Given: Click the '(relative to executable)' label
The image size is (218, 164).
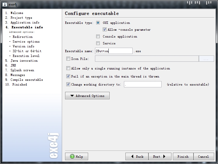Looking at the screenshot, I should pyautogui.click(x=188, y=84).
